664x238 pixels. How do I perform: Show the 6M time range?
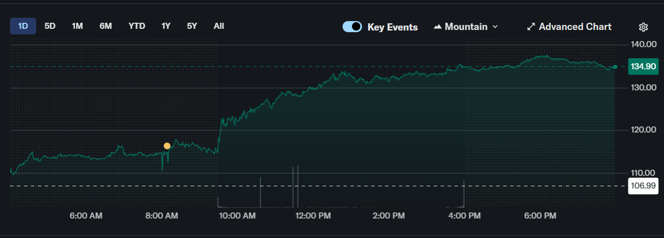pyautogui.click(x=105, y=26)
